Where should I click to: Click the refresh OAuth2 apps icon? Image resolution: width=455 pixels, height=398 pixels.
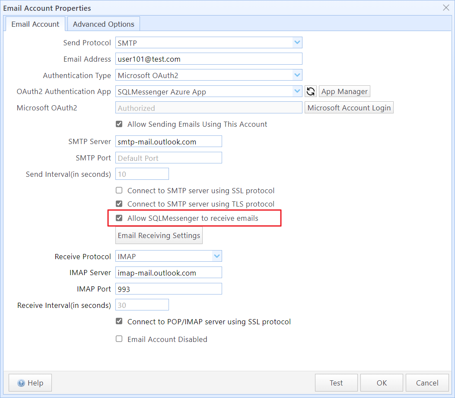point(311,91)
